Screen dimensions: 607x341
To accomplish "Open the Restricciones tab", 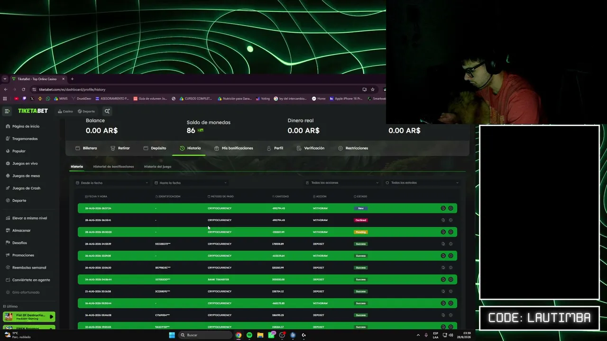I will tap(353, 148).
